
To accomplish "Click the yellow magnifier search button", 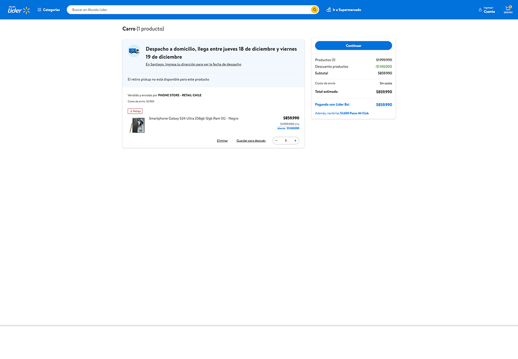I will pyautogui.click(x=315, y=10).
